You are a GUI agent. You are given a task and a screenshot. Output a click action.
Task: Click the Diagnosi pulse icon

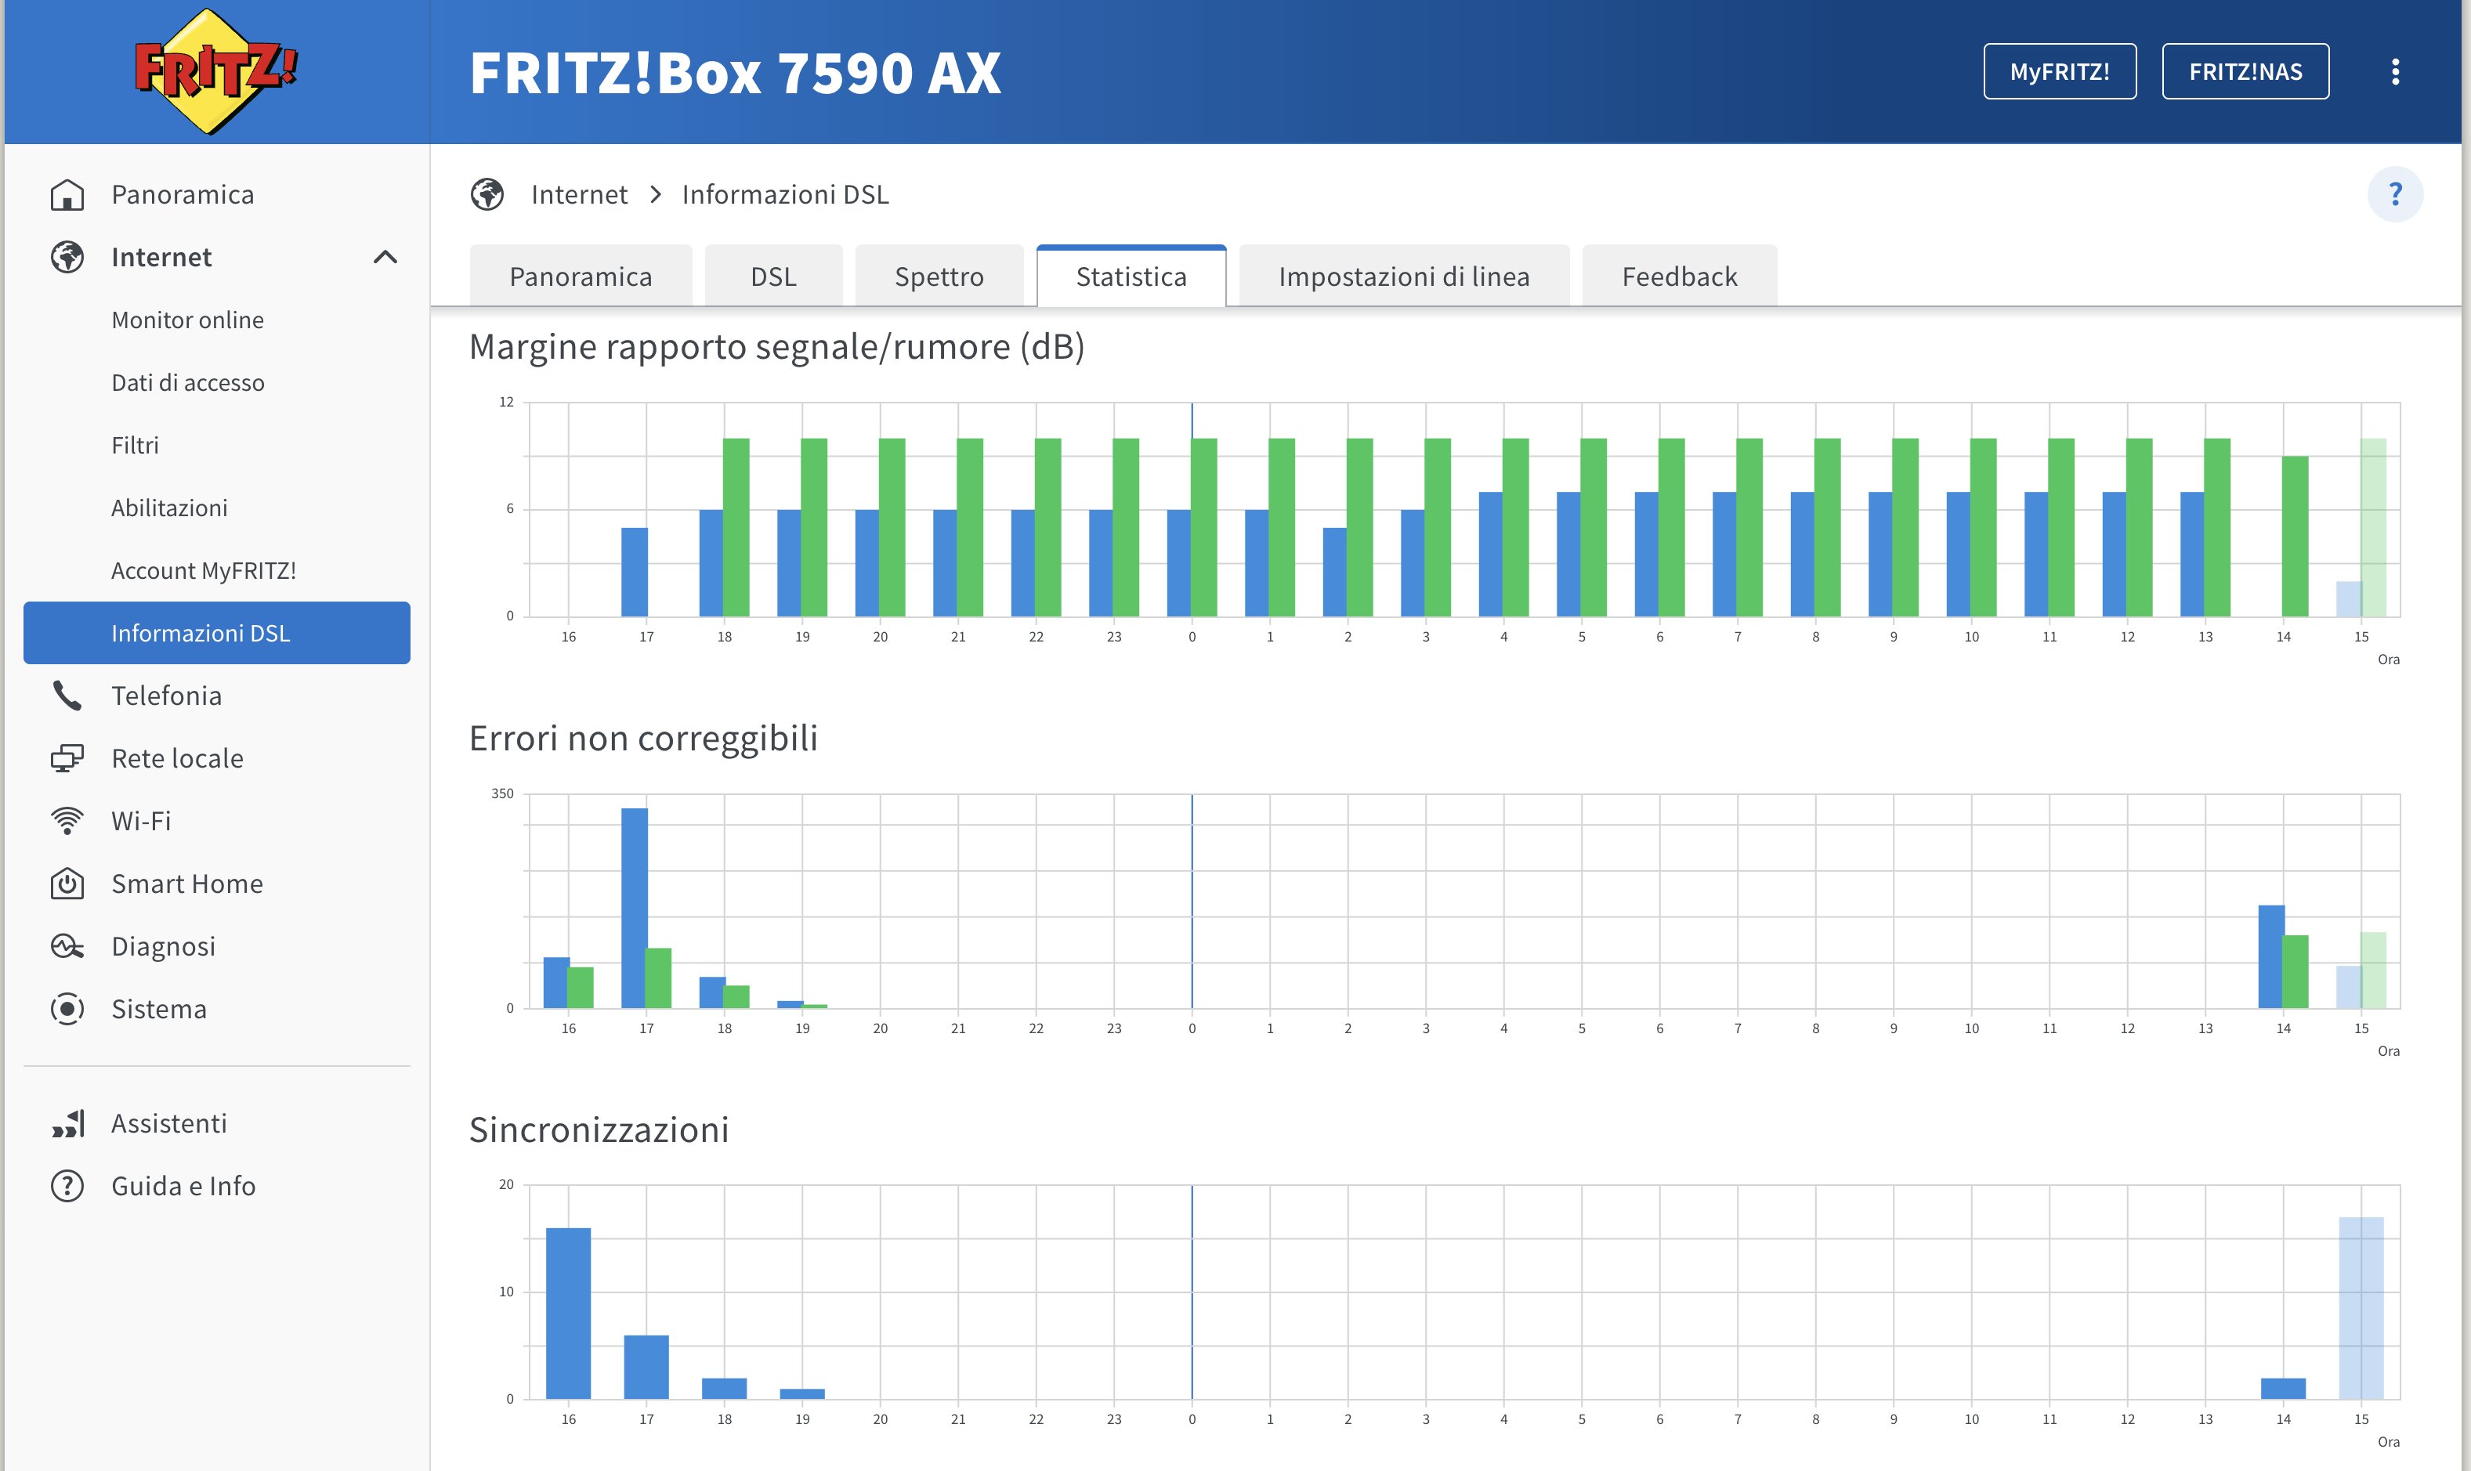(x=67, y=945)
